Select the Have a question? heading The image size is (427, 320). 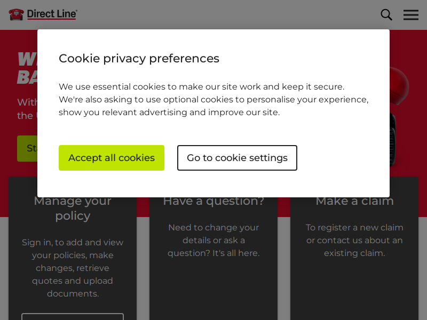click(x=213, y=202)
